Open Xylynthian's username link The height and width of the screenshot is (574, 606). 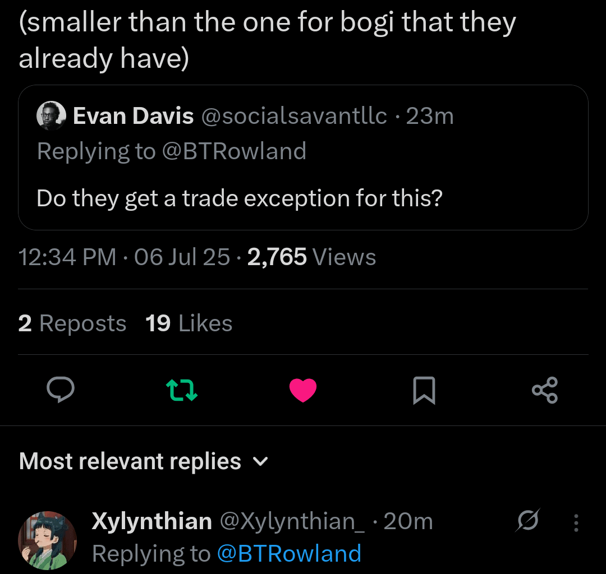(x=151, y=520)
